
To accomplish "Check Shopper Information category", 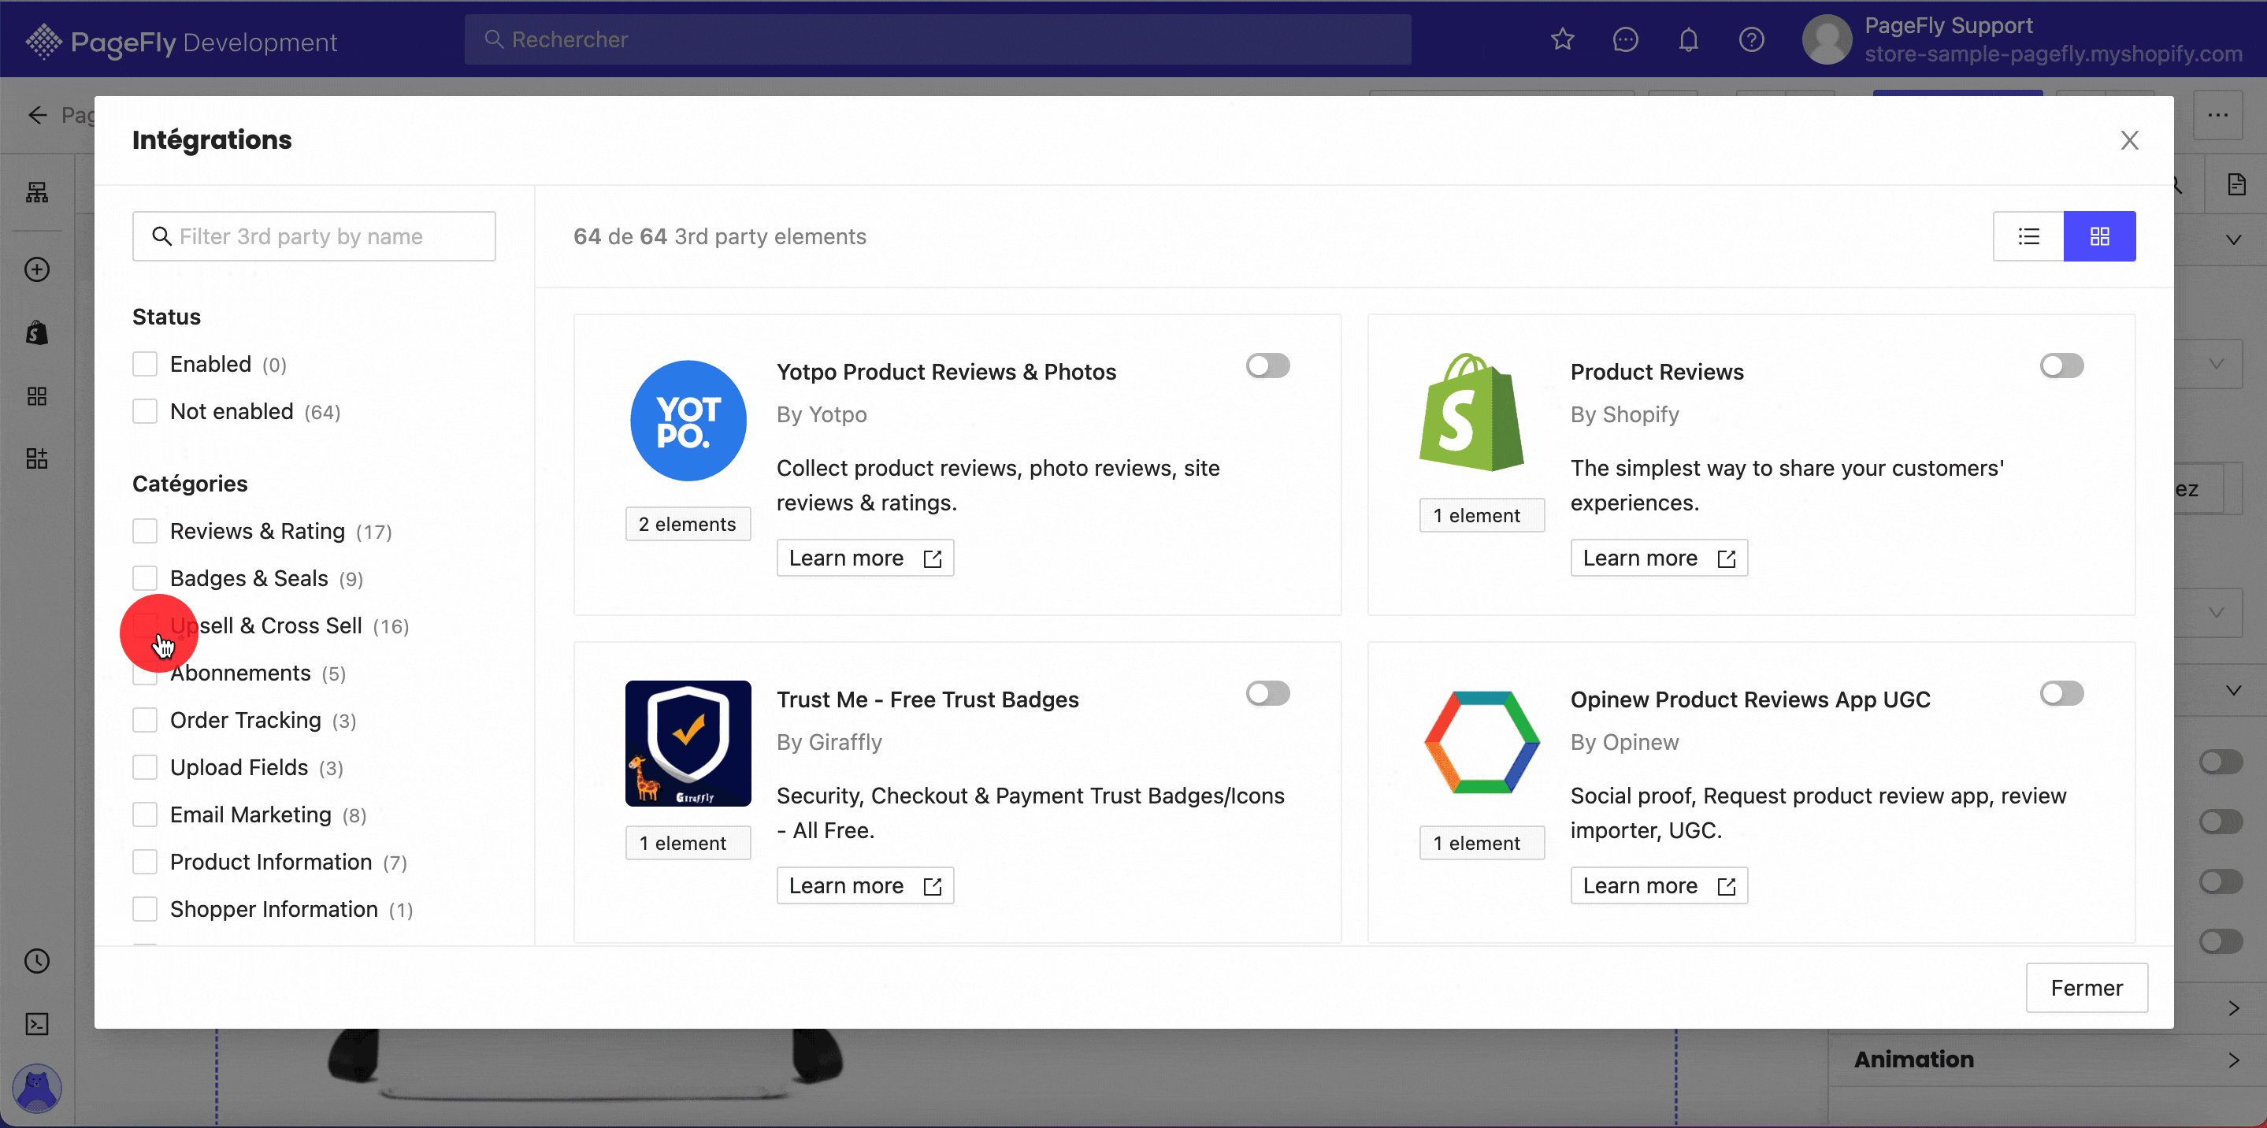I will [144, 909].
